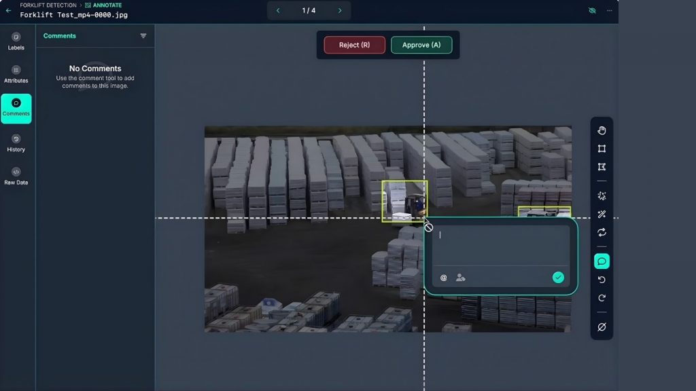Open the Labels sidebar tab
Viewport: 696px width, 391px height.
point(16,41)
